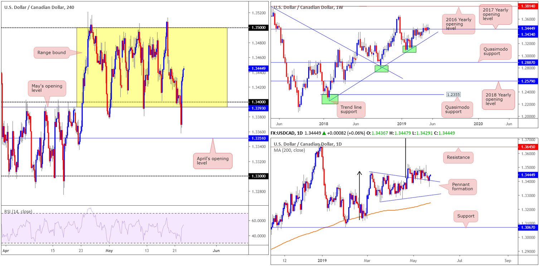Click the red 1.38140 price label on the weekly chart
Screen dimensions: 539x266
coord(528,6)
